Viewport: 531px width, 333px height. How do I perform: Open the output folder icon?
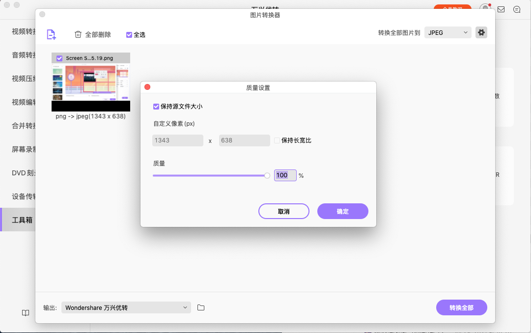tap(200, 307)
